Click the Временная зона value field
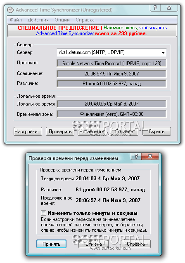Image resolution: width=185 pixels, height=263 pixels. [111, 114]
